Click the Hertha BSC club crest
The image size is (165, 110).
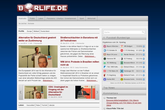(105, 79)
